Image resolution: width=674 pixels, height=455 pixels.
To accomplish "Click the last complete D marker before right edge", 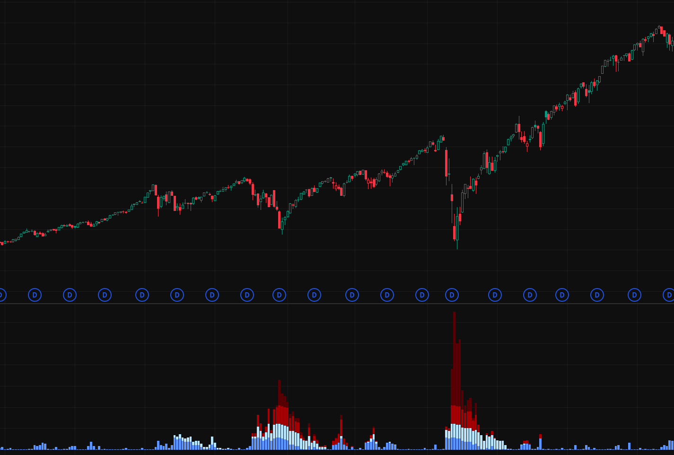I will pos(634,295).
